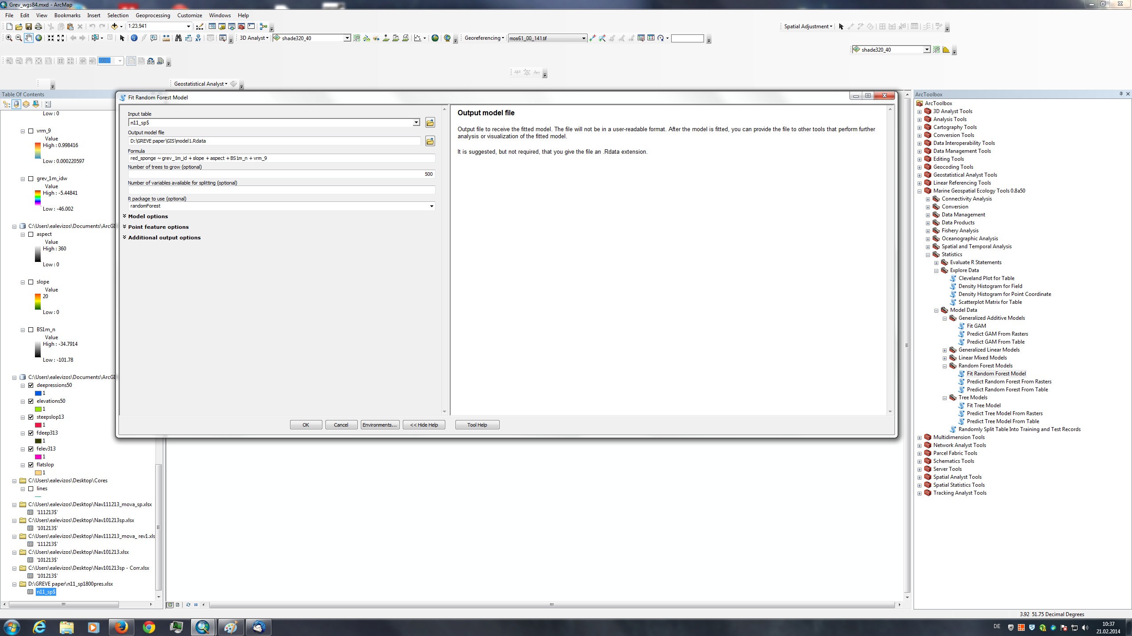This screenshot has width=1132, height=636.
Task: Collapse the Random Forest Models toolset
Action: click(x=945, y=366)
